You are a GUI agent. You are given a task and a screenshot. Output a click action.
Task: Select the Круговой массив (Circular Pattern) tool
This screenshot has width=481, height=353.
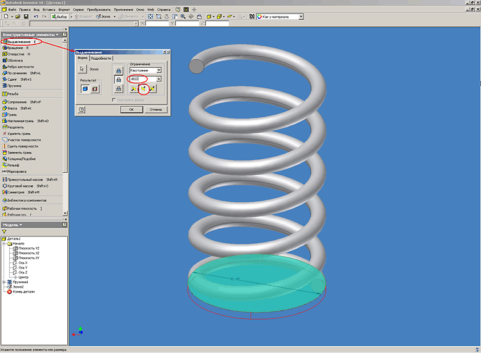pyautogui.click(x=25, y=186)
